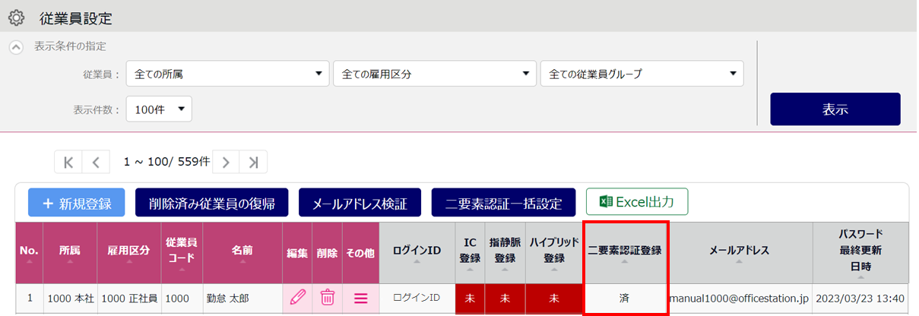Open the 全ての従業員グループ dropdown
Viewport: 919px width, 316px height.
(x=642, y=74)
